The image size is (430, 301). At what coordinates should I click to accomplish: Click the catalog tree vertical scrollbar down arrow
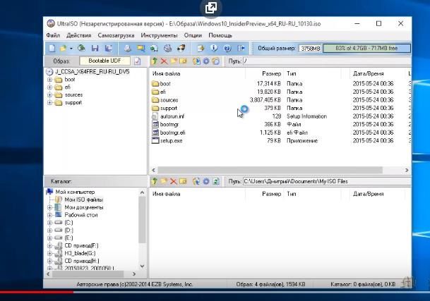(x=142, y=266)
